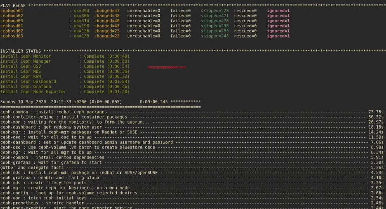Screen dimensions: 386x209
Task: Click the PLAY RECAP header line
Action: (13, 5)
